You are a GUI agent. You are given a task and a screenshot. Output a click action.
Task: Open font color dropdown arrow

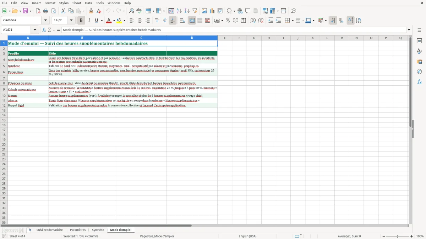tap(114, 21)
